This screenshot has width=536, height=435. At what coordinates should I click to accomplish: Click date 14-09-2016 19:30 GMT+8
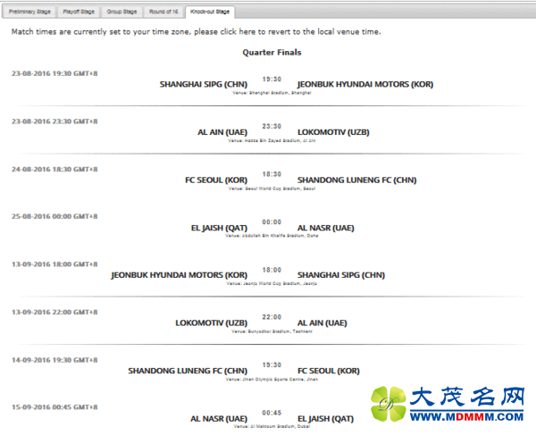click(54, 360)
